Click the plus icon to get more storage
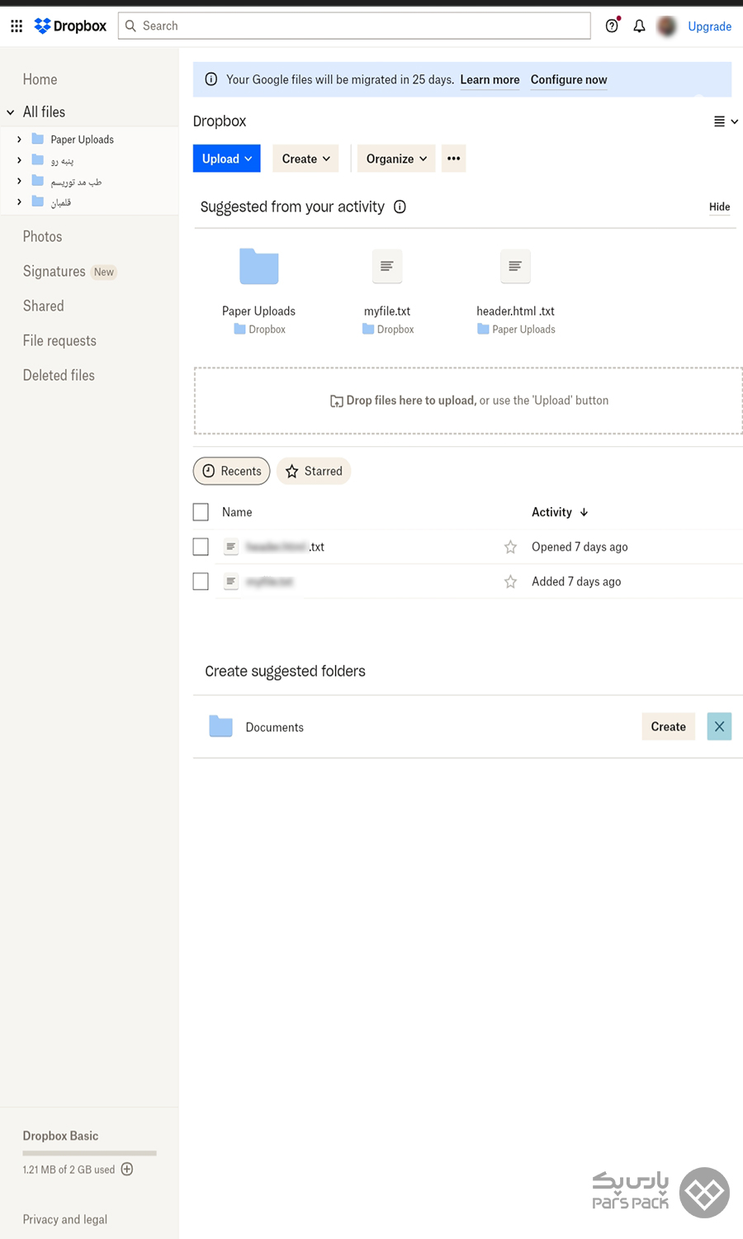Image resolution: width=743 pixels, height=1239 pixels. coord(127,1169)
